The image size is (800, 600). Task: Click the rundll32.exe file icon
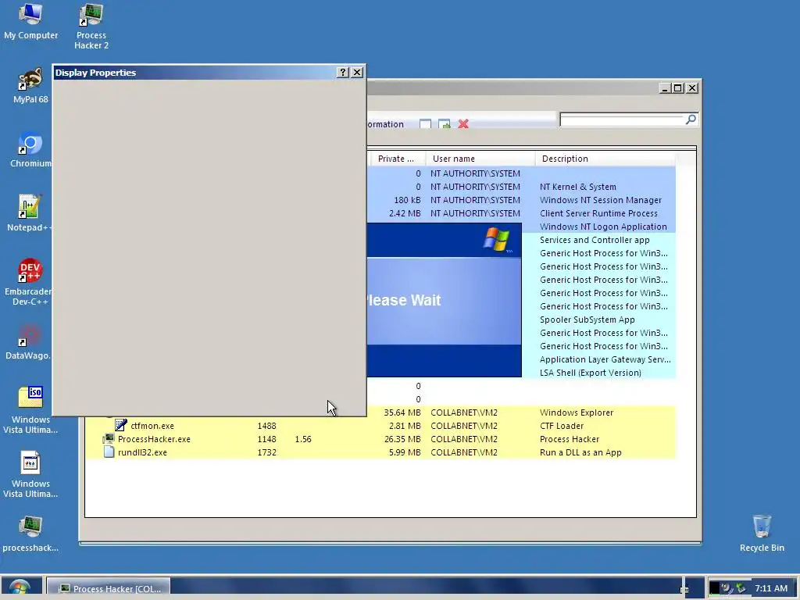(109, 452)
